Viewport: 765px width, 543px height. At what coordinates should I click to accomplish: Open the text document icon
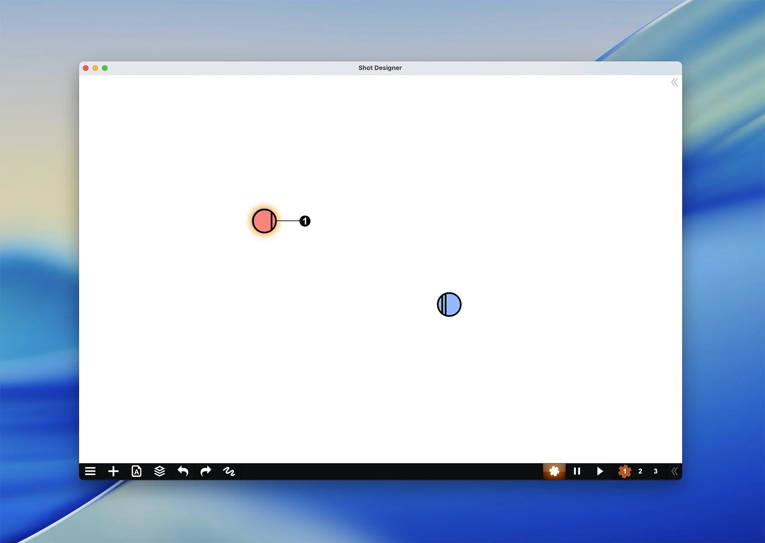click(x=136, y=471)
